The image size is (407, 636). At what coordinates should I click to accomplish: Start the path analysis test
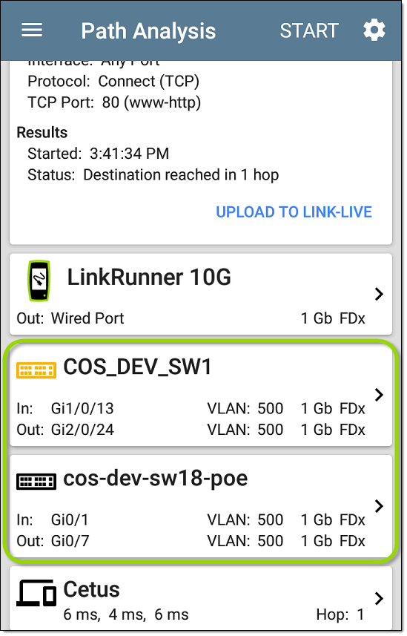309,31
